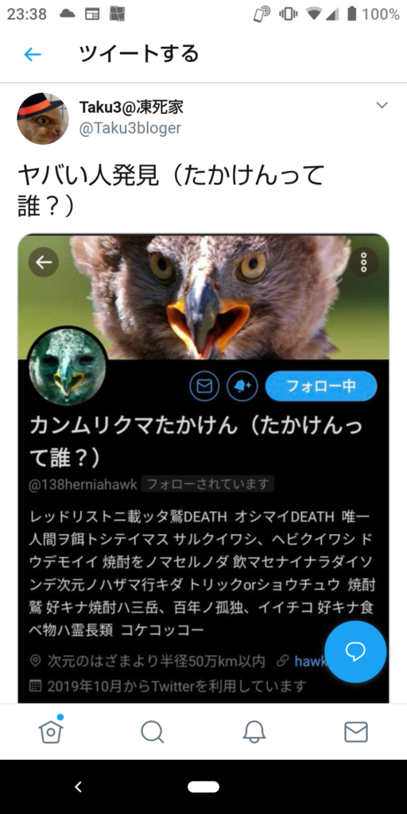Tap the green eagle profile picture
The width and height of the screenshot is (407, 814).
point(68,367)
